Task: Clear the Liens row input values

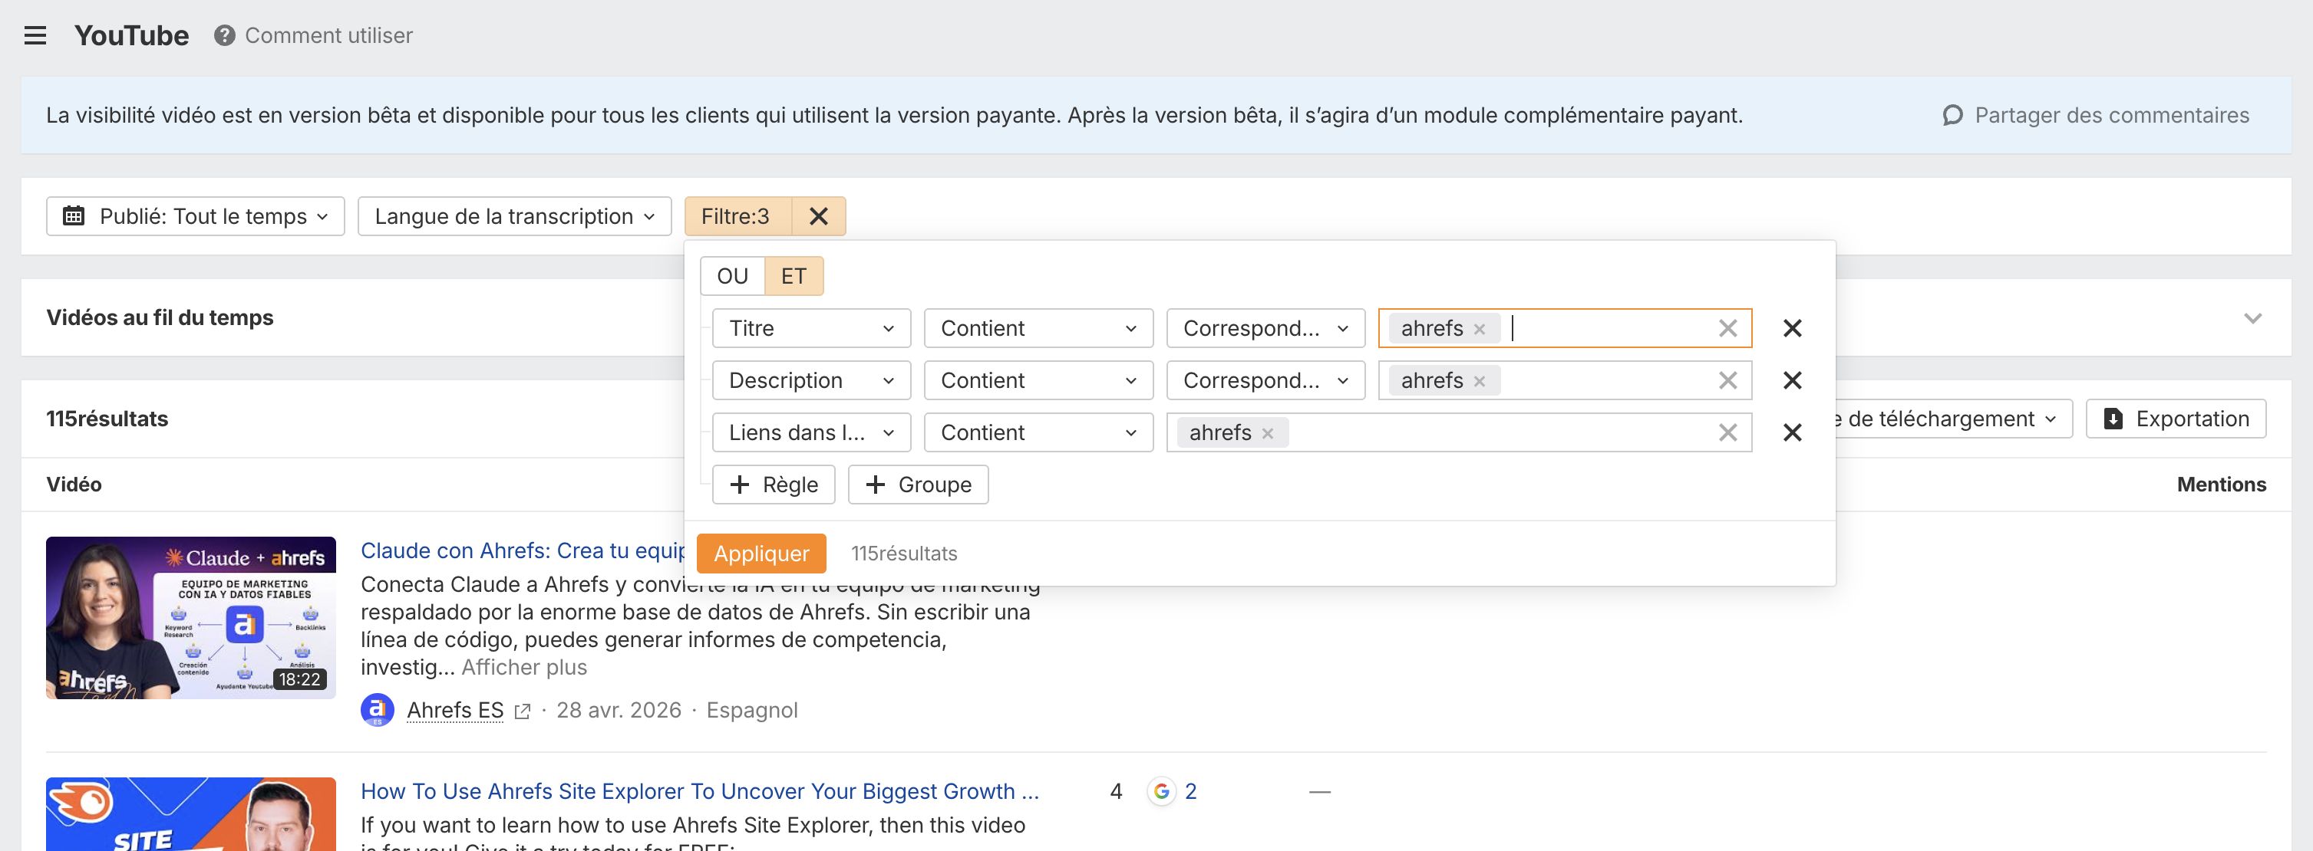Action: [1727, 432]
